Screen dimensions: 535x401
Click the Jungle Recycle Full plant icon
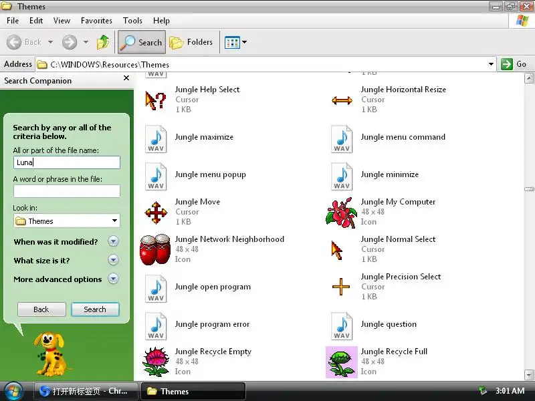click(342, 362)
